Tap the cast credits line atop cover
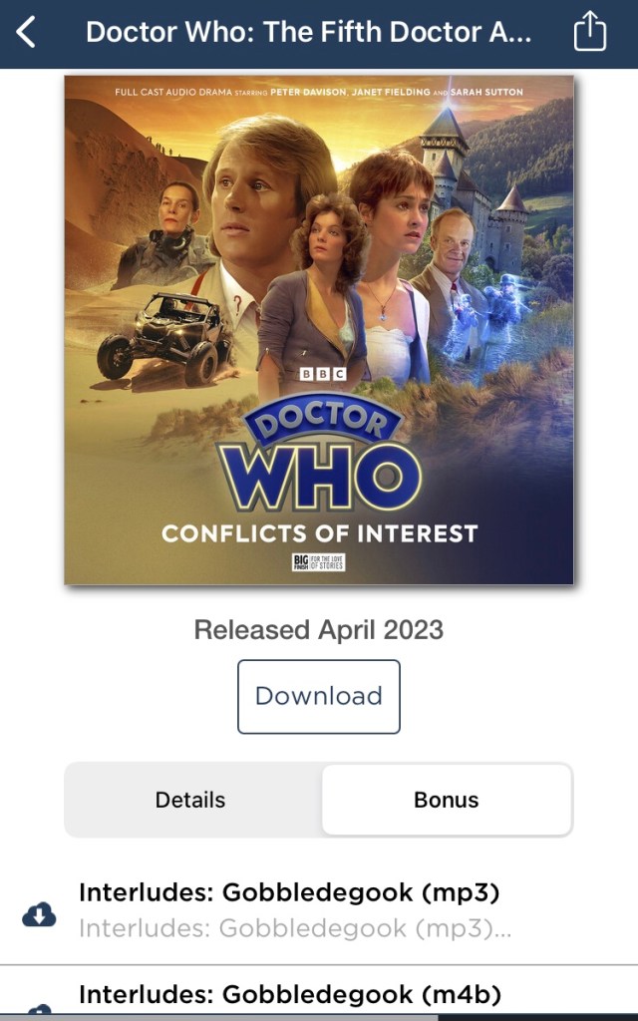This screenshot has height=1021, width=638. point(319,92)
